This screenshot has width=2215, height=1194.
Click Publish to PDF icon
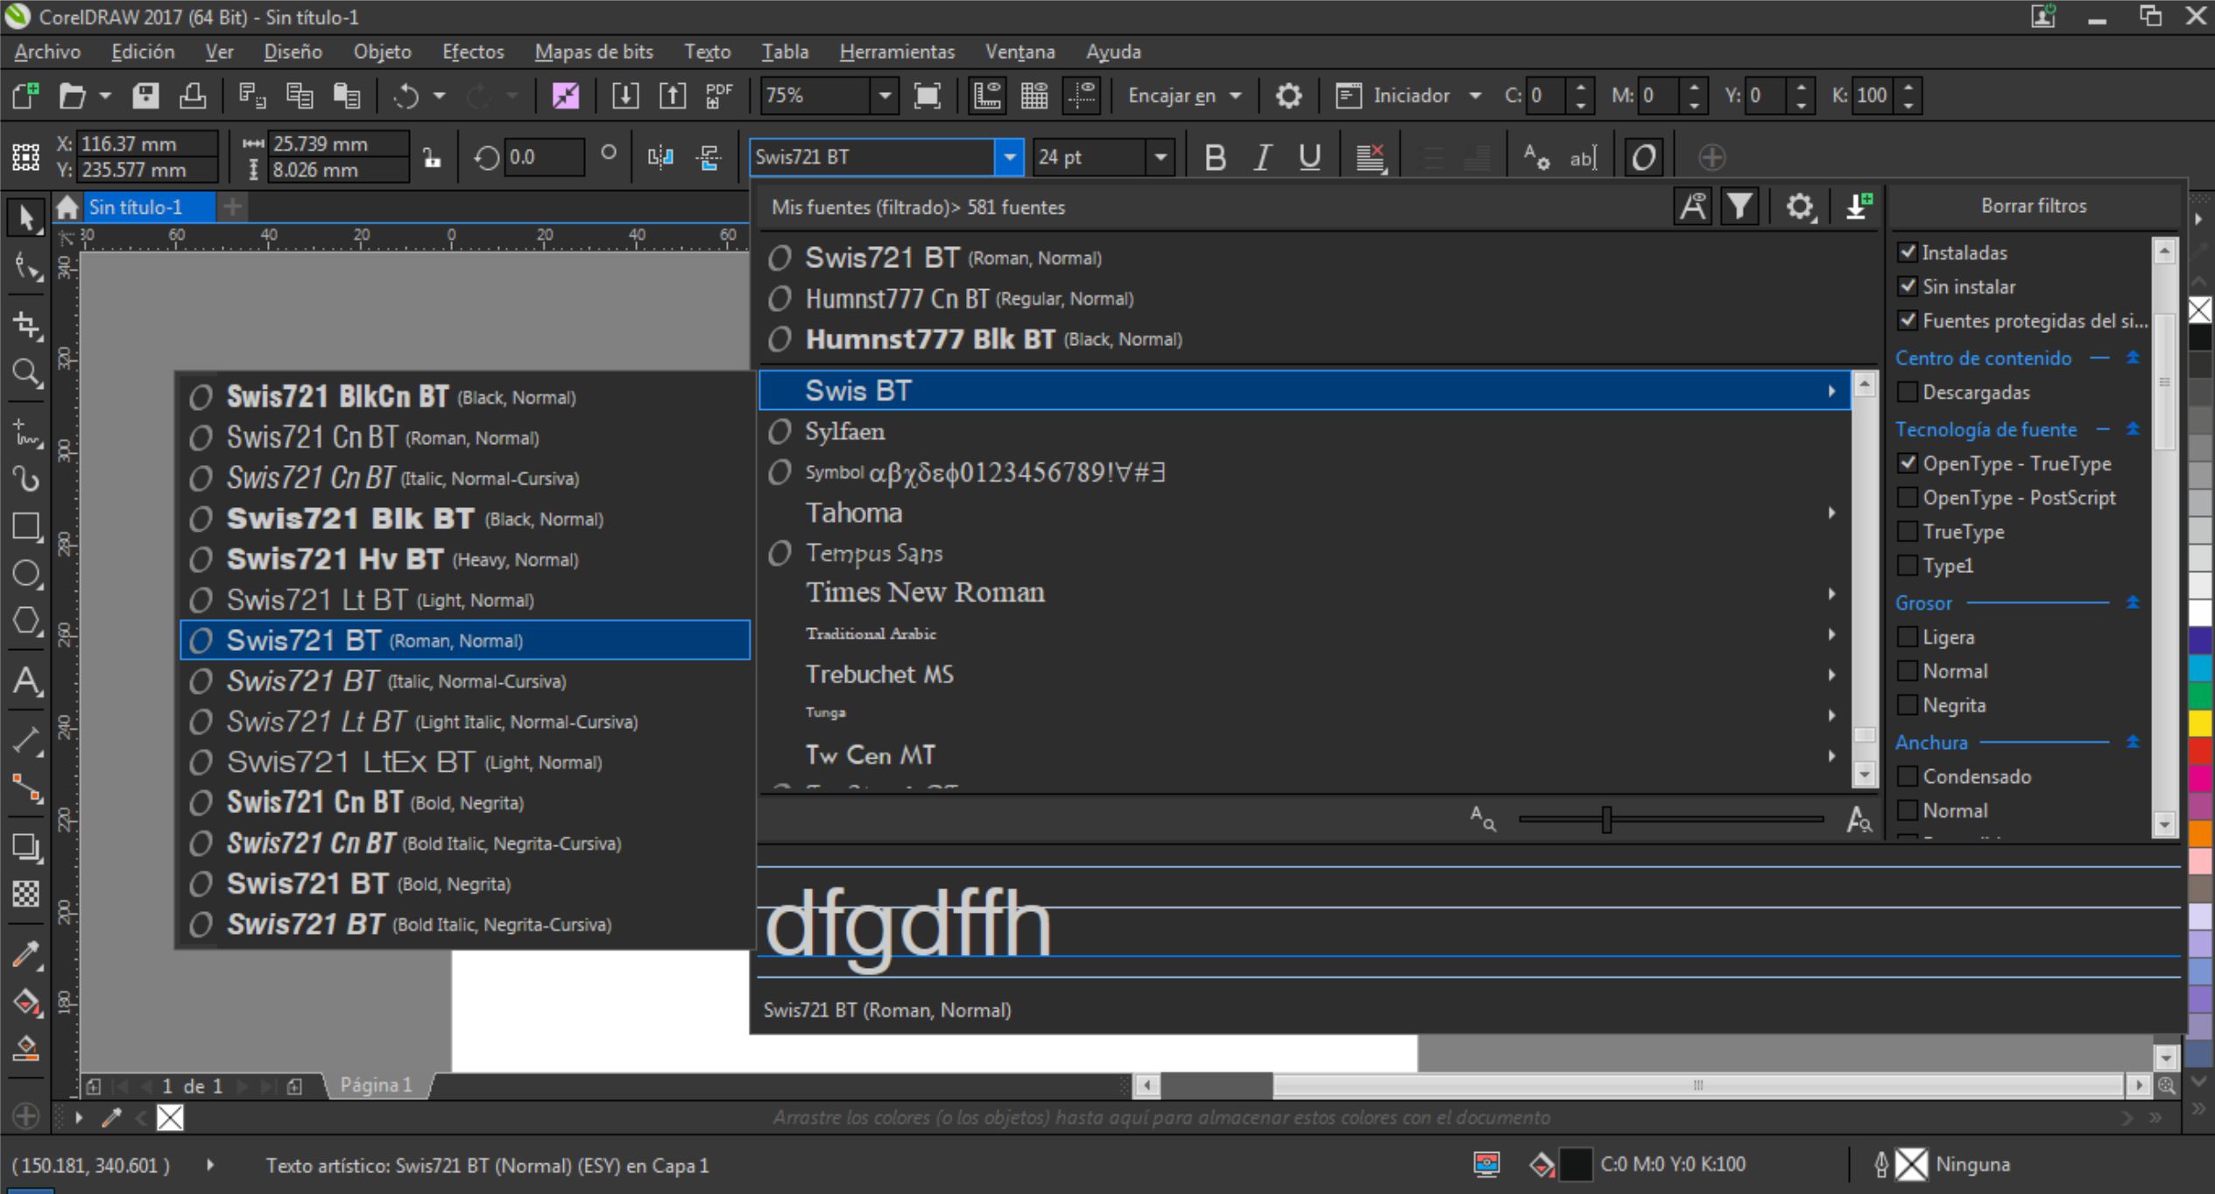pos(719,95)
